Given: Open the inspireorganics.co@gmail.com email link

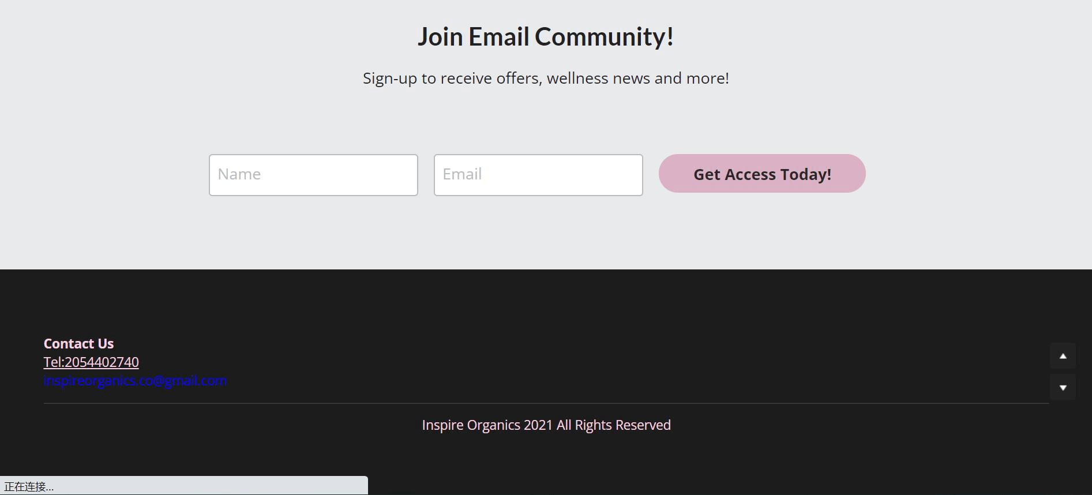Looking at the screenshot, I should pyautogui.click(x=136, y=381).
